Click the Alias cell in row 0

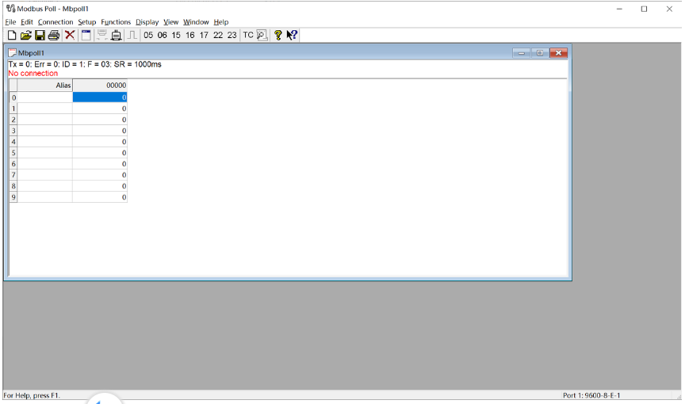click(x=45, y=97)
